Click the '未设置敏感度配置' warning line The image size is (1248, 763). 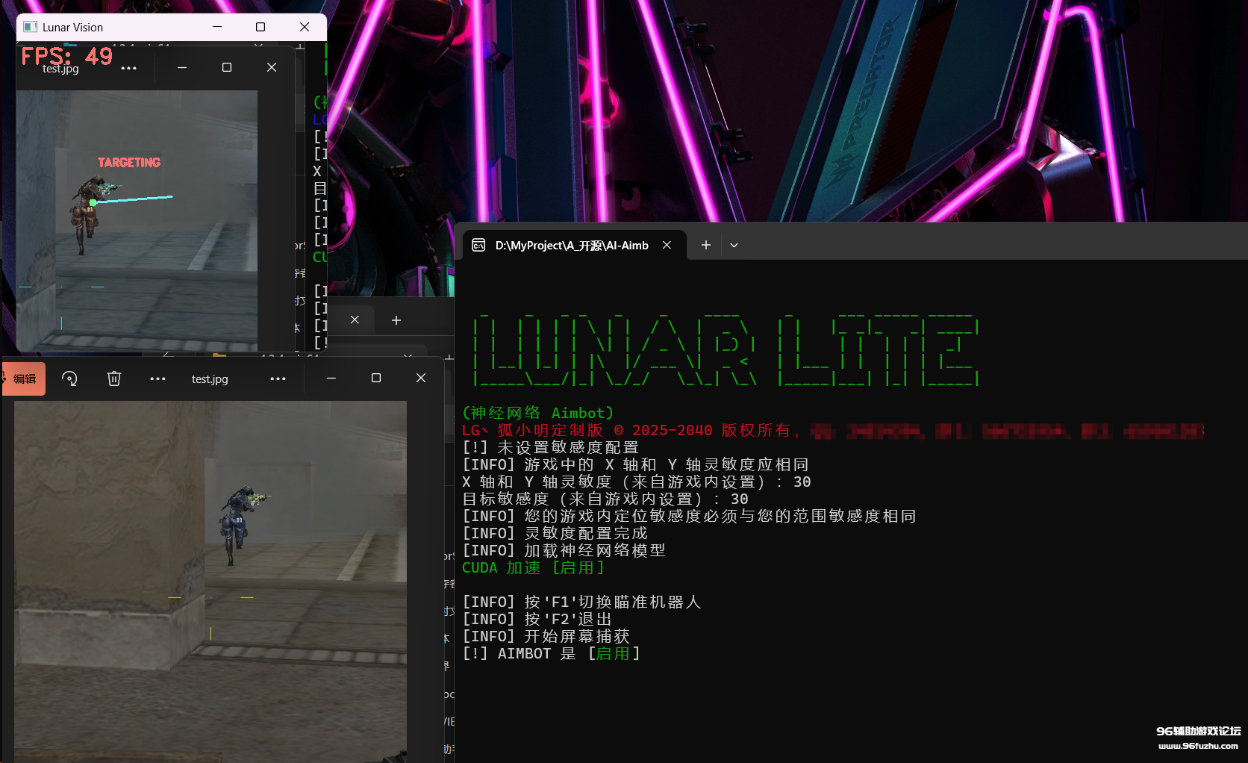coord(551,447)
